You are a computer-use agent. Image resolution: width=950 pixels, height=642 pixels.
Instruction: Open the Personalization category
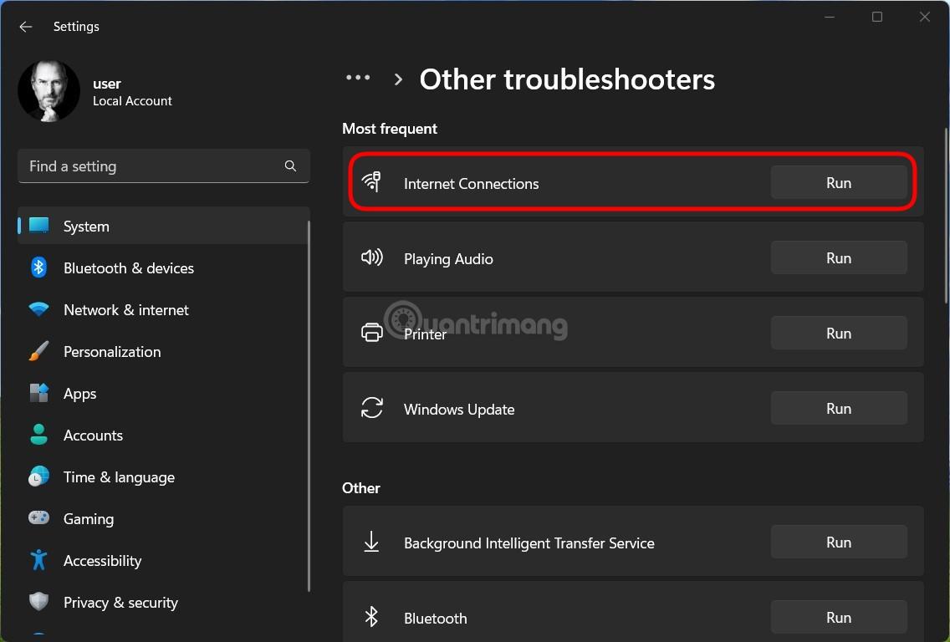click(x=164, y=351)
